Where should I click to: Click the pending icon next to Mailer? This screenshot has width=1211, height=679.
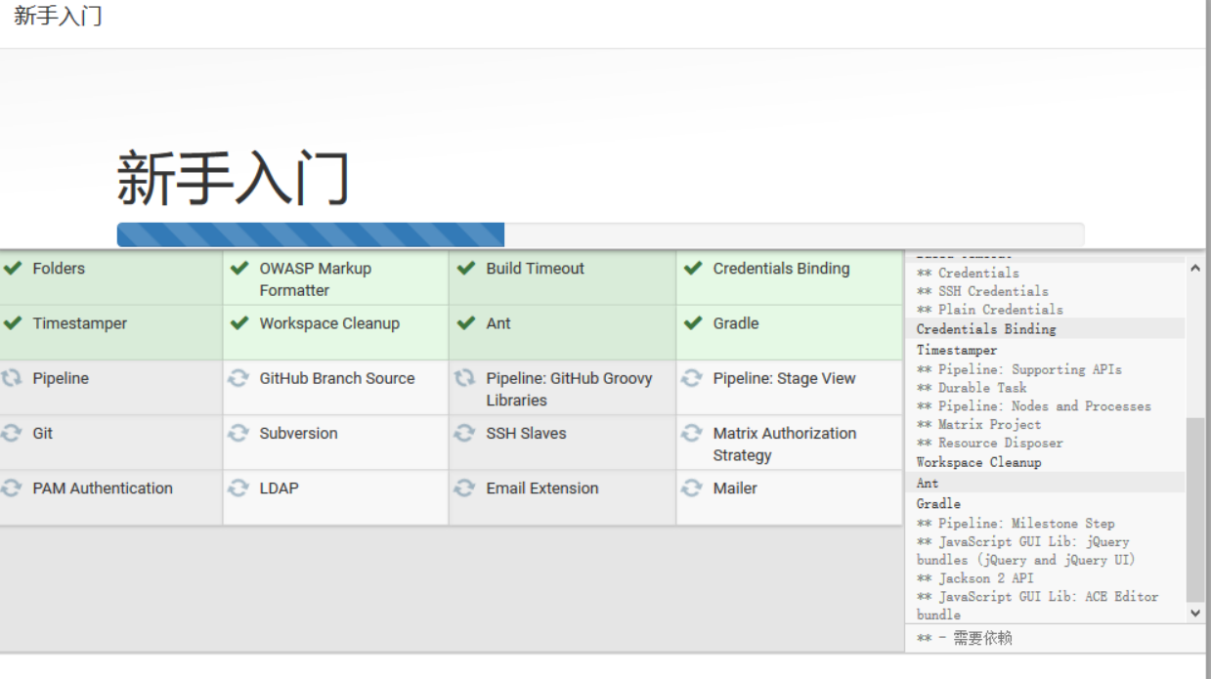pos(692,488)
